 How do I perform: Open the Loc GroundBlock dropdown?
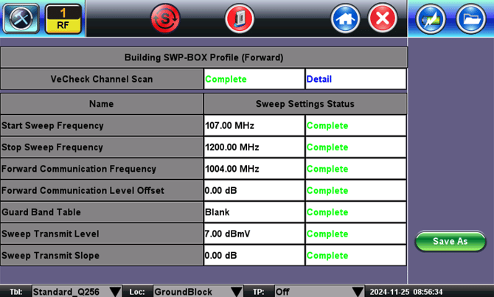[198, 292]
